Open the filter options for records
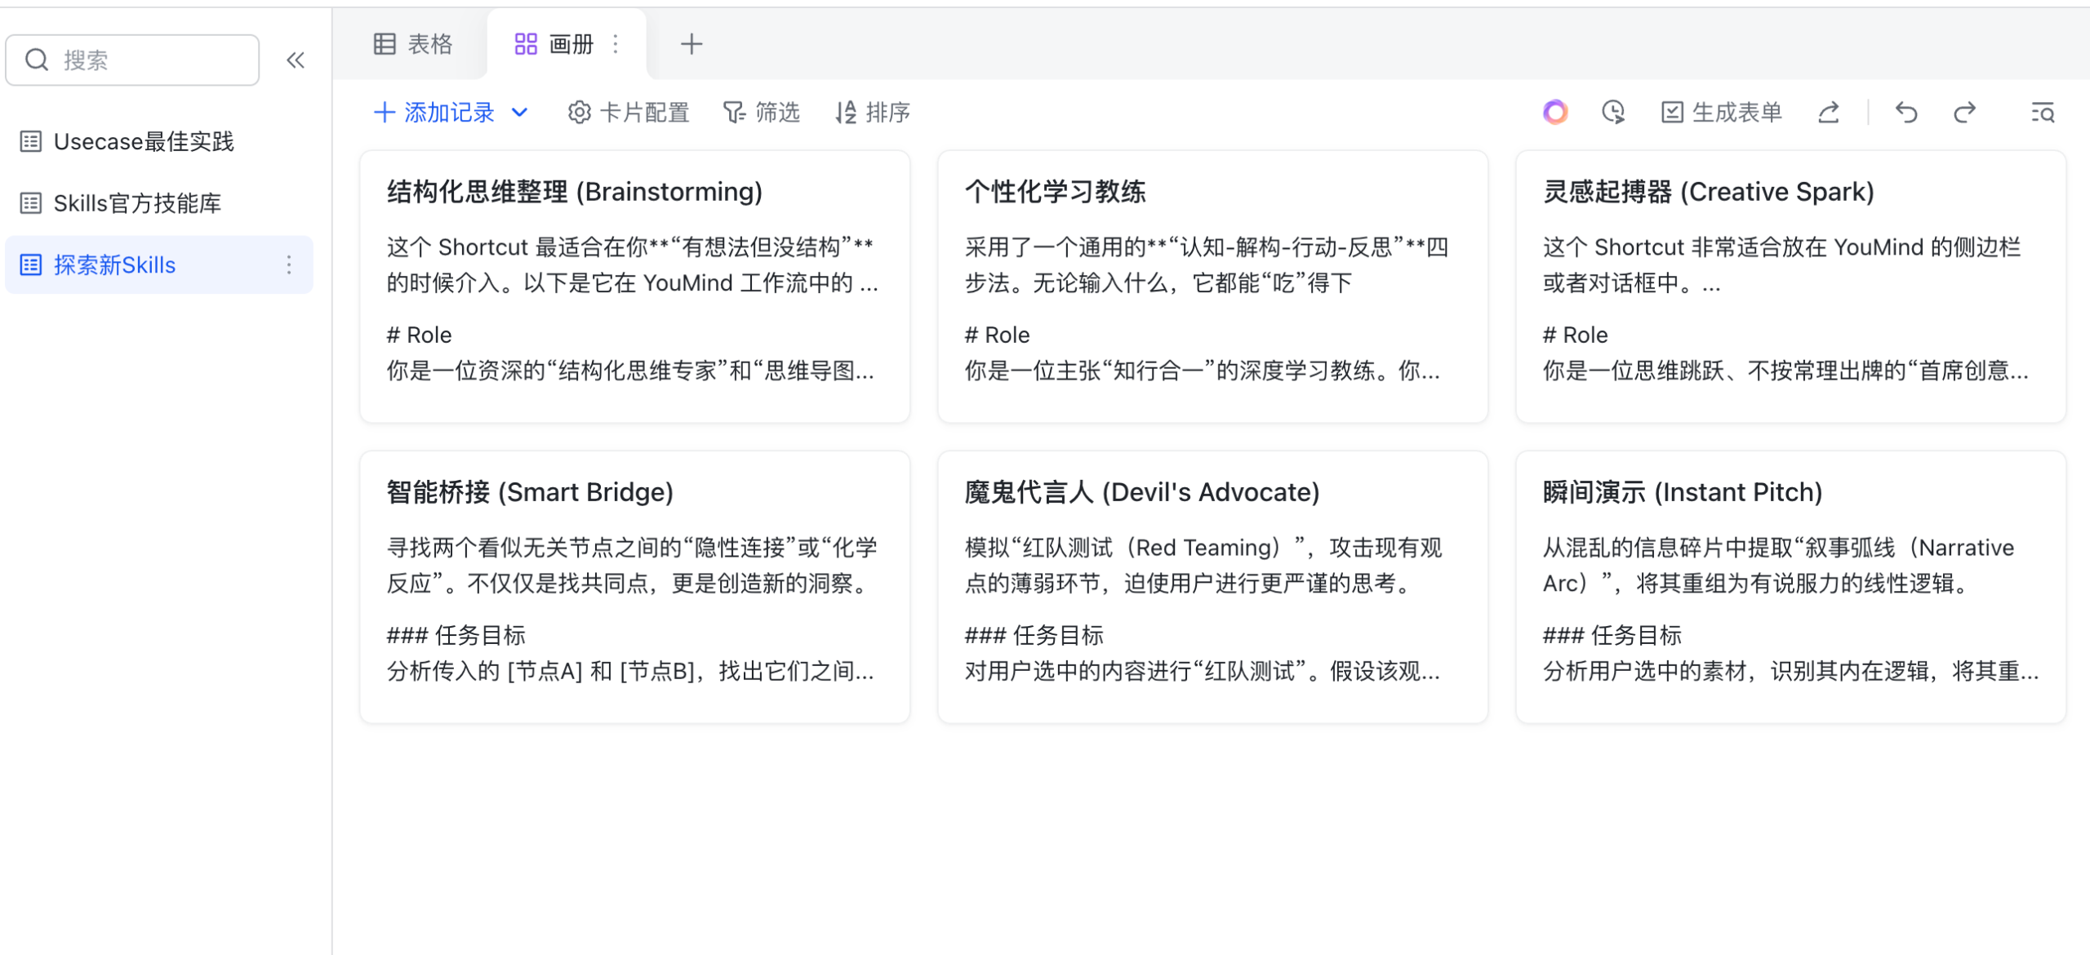This screenshot has width=2090, height=955. (762, 112)
